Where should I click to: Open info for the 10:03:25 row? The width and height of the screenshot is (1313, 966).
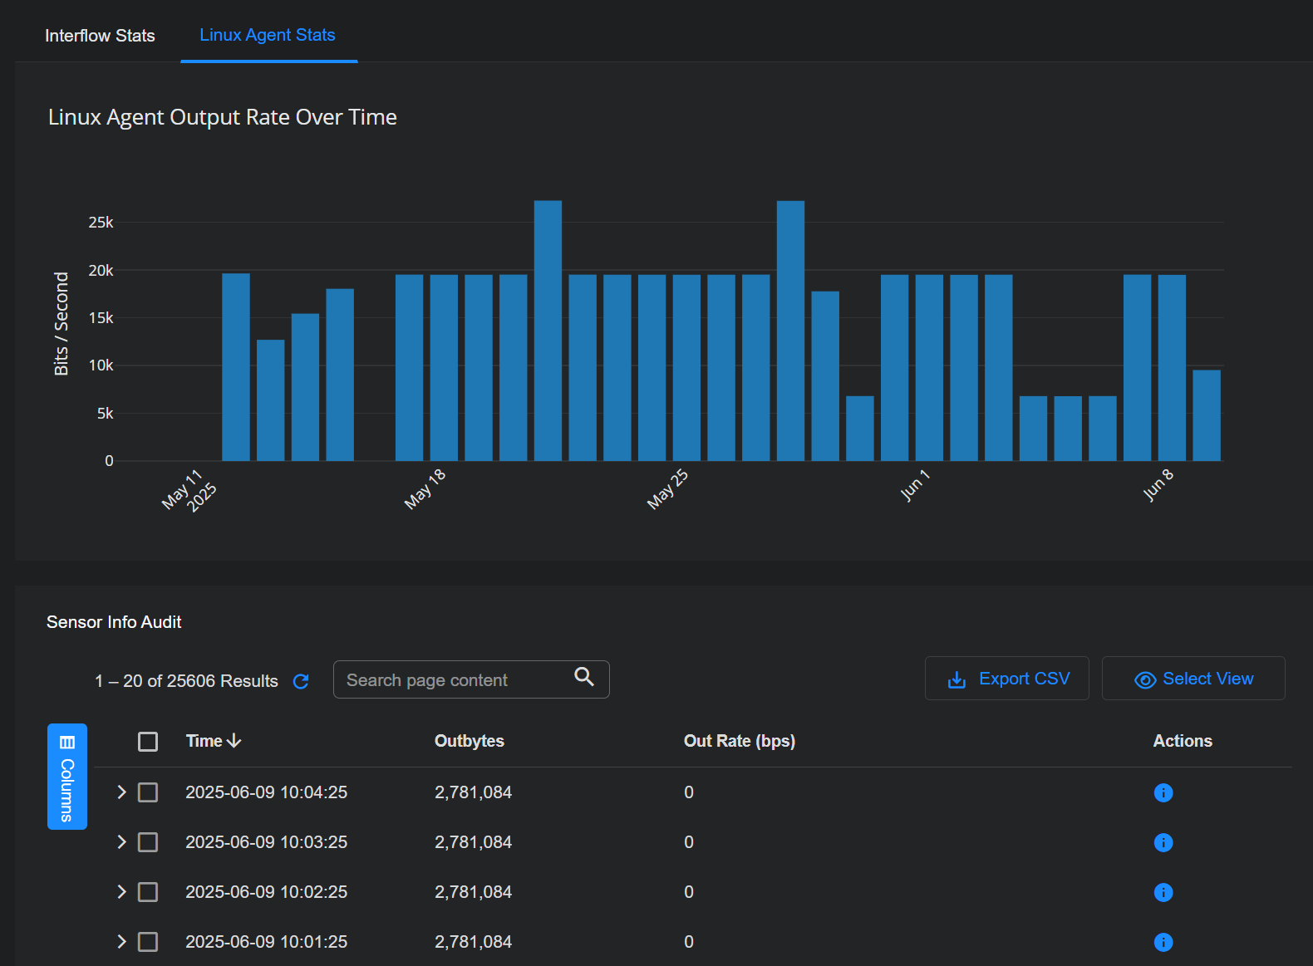point(1163,842)
